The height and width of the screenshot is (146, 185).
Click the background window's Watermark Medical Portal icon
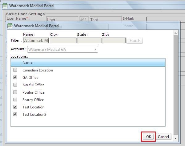pyautogui.click(x=5, y=6)
